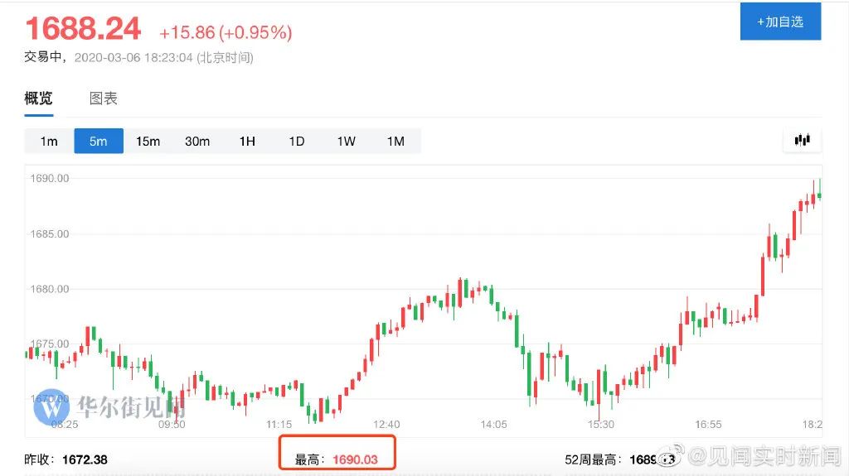Click the 最高 1690.03 highlighted value
The width and height of the screenshot is (849, 476).
(x=337, y=459)
